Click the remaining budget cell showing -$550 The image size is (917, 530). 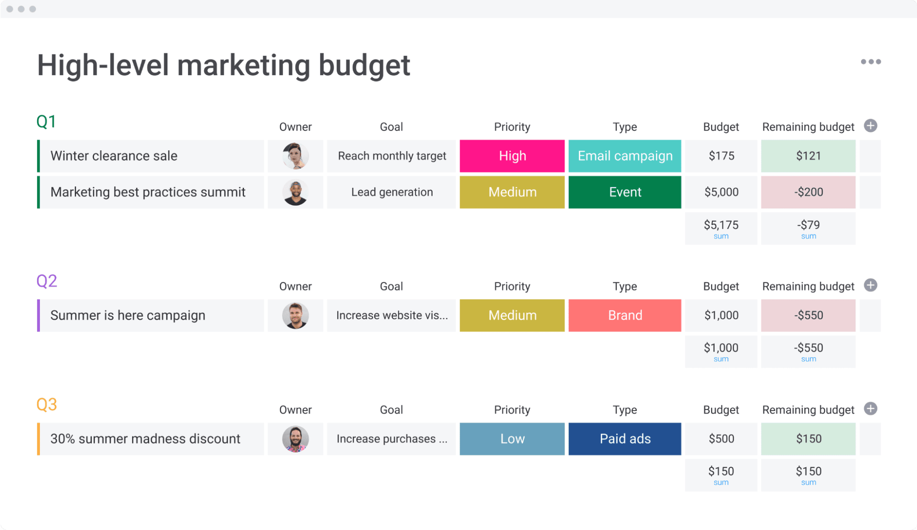(x=809, y=316)
